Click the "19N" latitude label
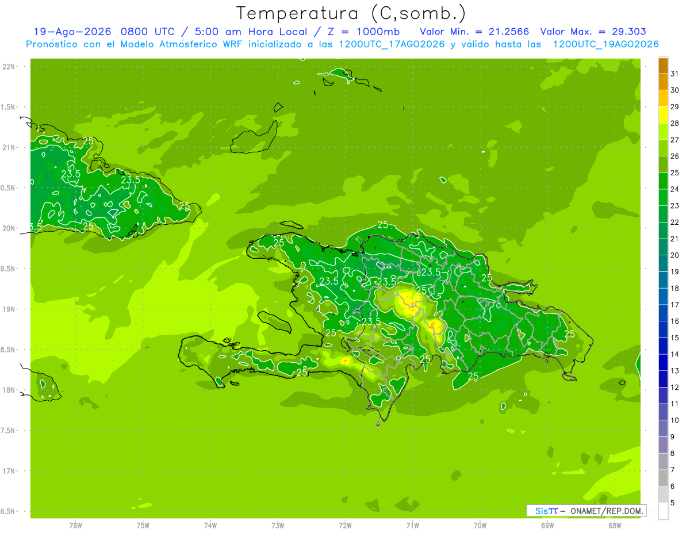Image resolution: width=690 pixels, height=533 pixels. coord(10,309)
